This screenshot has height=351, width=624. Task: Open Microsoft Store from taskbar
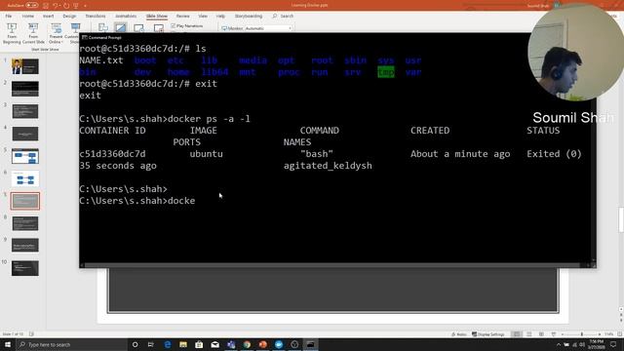click(199, 344)
